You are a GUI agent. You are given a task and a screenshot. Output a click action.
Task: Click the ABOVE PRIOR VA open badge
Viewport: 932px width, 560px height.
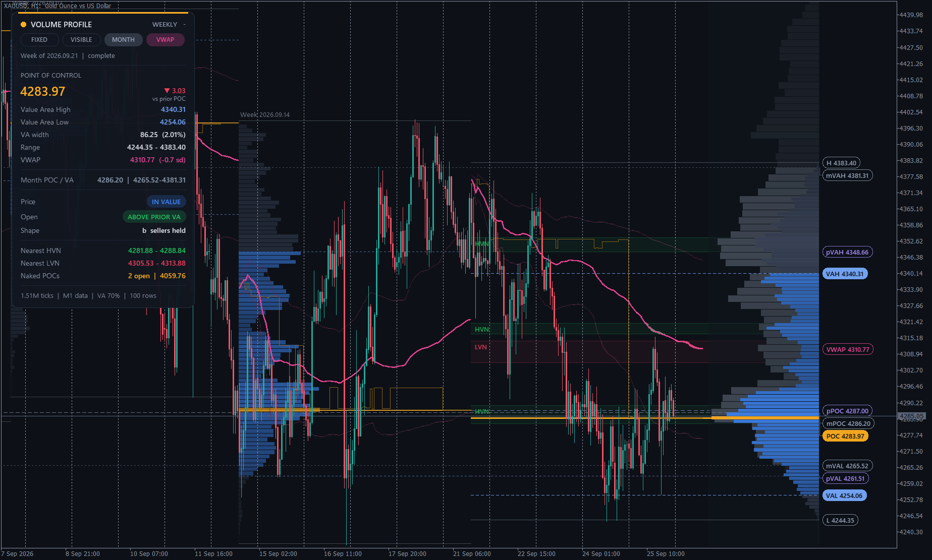point(154,217)
